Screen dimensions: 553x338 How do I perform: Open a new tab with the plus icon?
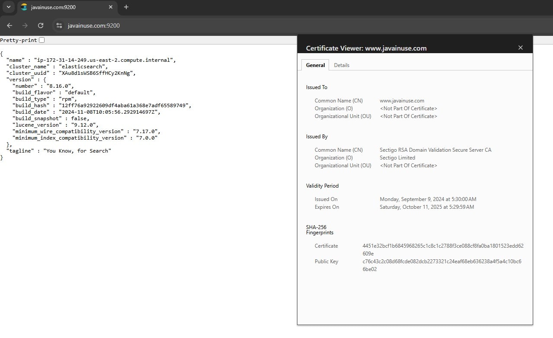coord(126,7)
